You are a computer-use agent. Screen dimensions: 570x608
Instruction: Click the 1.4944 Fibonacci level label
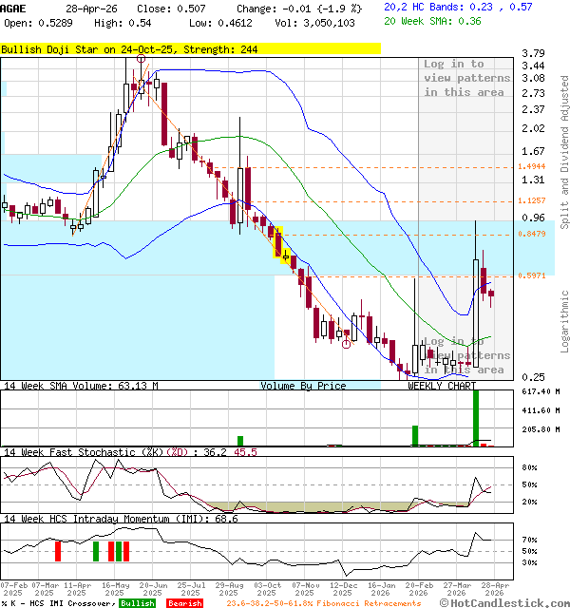(x=531, y=167)
